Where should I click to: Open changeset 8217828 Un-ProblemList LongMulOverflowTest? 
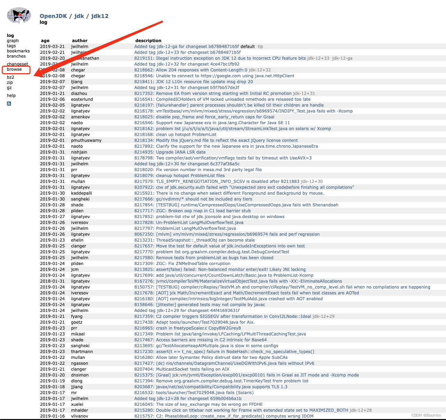pos(189,223)
